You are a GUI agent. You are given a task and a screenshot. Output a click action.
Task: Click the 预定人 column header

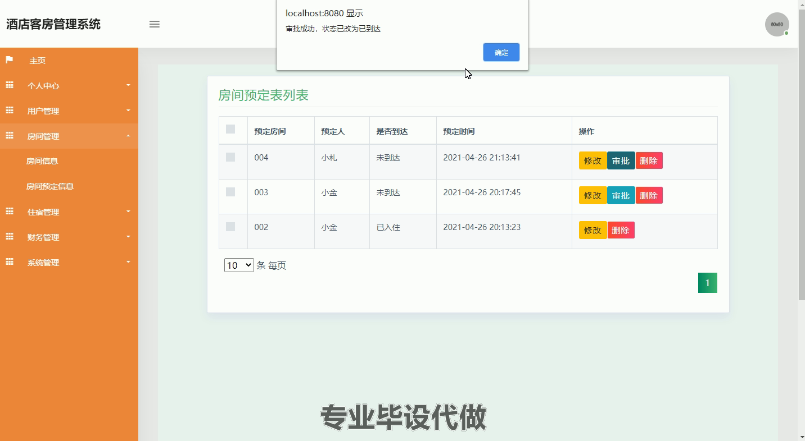[x=333, y=131]
